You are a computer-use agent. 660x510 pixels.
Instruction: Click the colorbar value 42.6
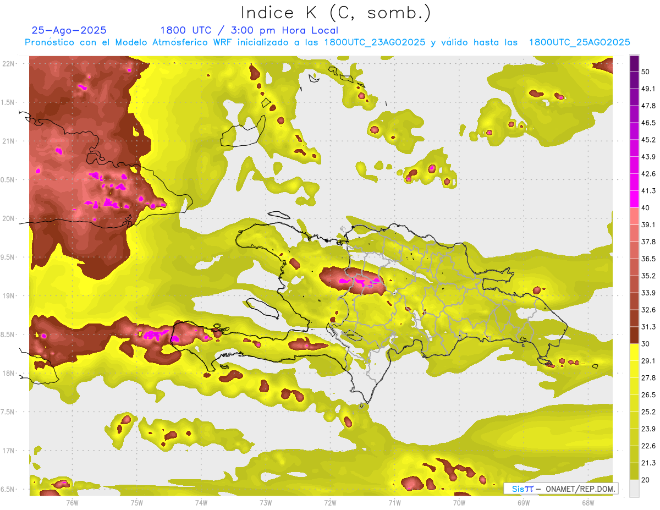click(648, 174)
